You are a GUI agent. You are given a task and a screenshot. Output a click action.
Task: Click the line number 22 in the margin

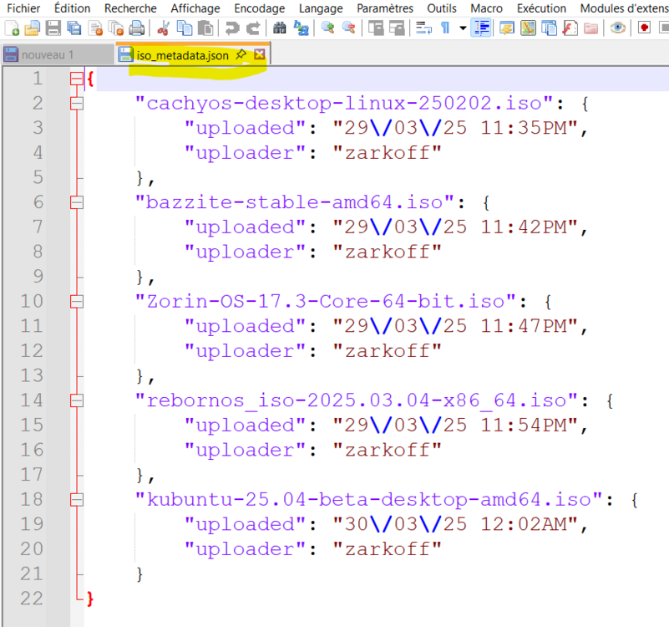click(32, 599)
